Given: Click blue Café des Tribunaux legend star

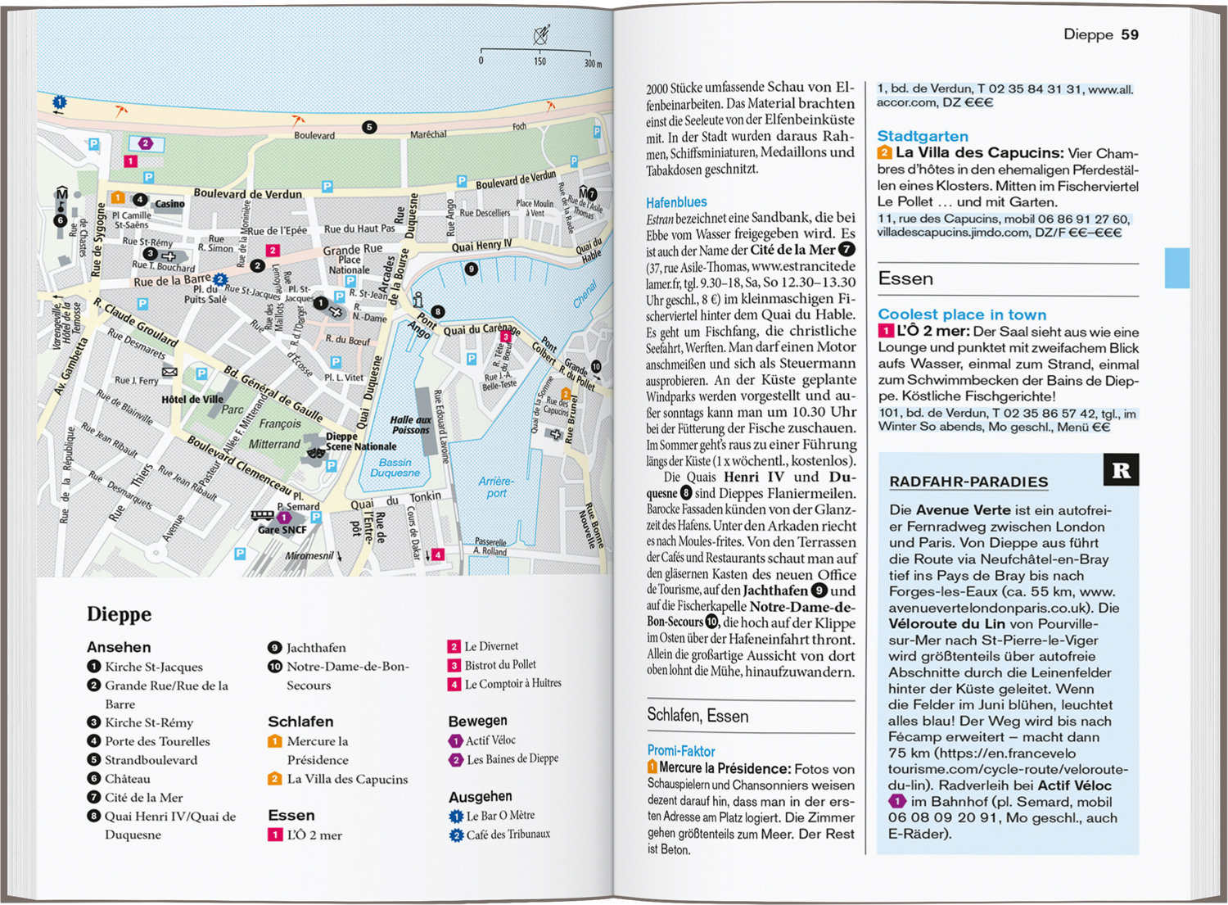Looking at the screenshot, I should coord(456,835).
